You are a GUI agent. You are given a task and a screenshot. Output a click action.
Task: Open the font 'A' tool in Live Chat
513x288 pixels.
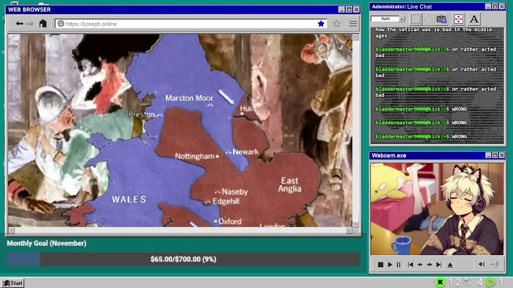point(474,19)
